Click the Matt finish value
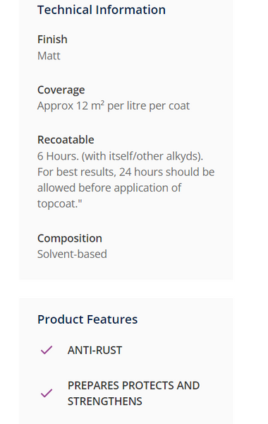This screenshot has width=268, height=424. pos(49,56)
